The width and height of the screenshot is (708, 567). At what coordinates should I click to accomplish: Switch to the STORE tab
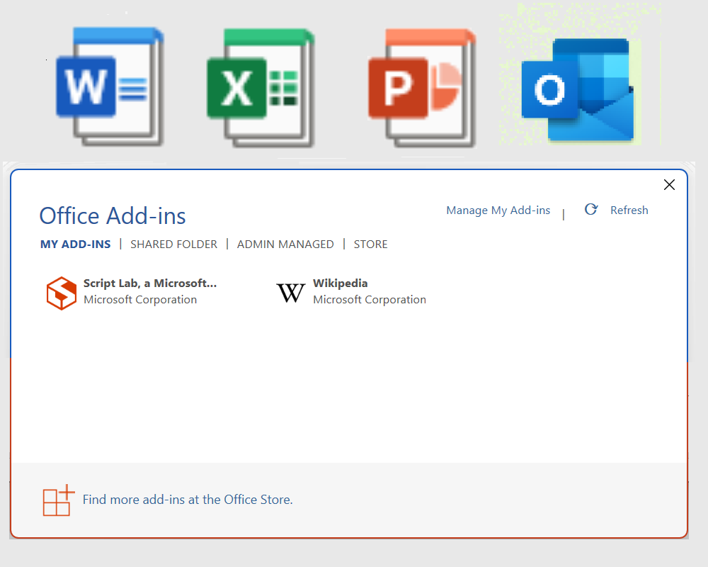pyautogui.click(x=370, y=245)
